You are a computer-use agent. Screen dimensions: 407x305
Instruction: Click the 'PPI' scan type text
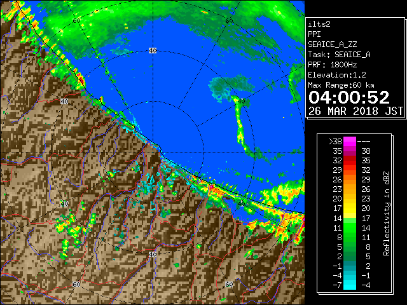(314, 34)
